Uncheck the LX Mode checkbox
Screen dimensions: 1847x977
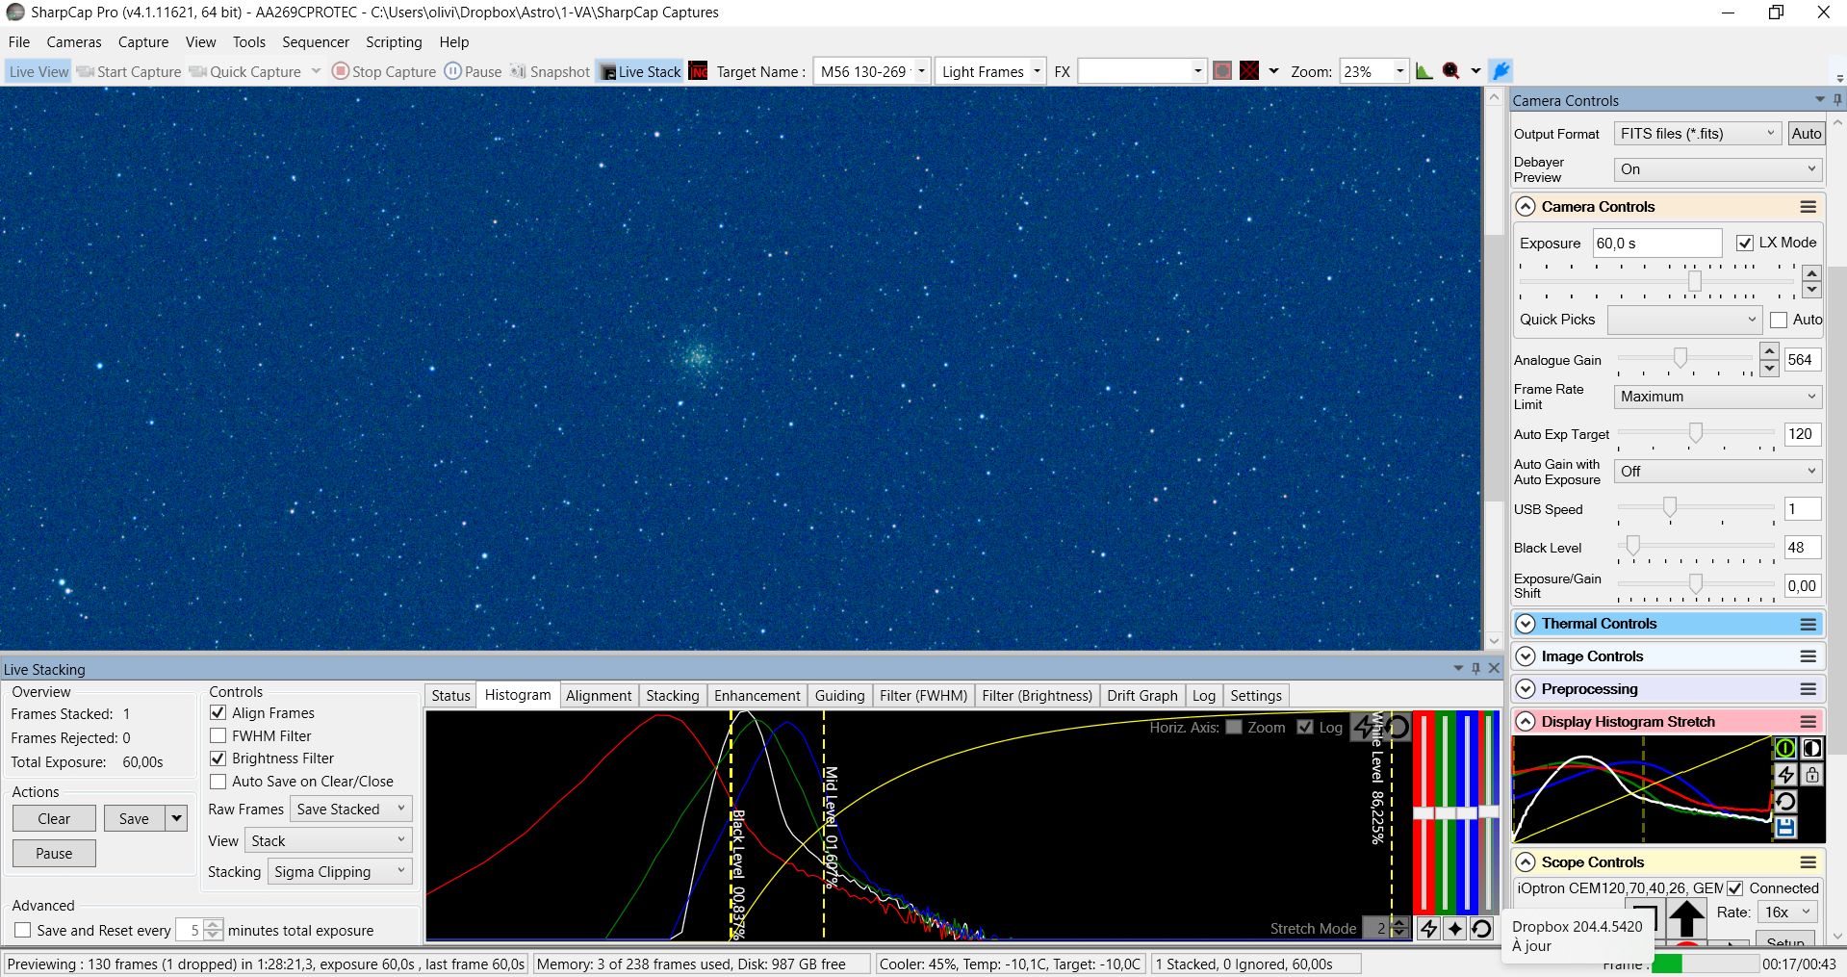(1744, 243)
